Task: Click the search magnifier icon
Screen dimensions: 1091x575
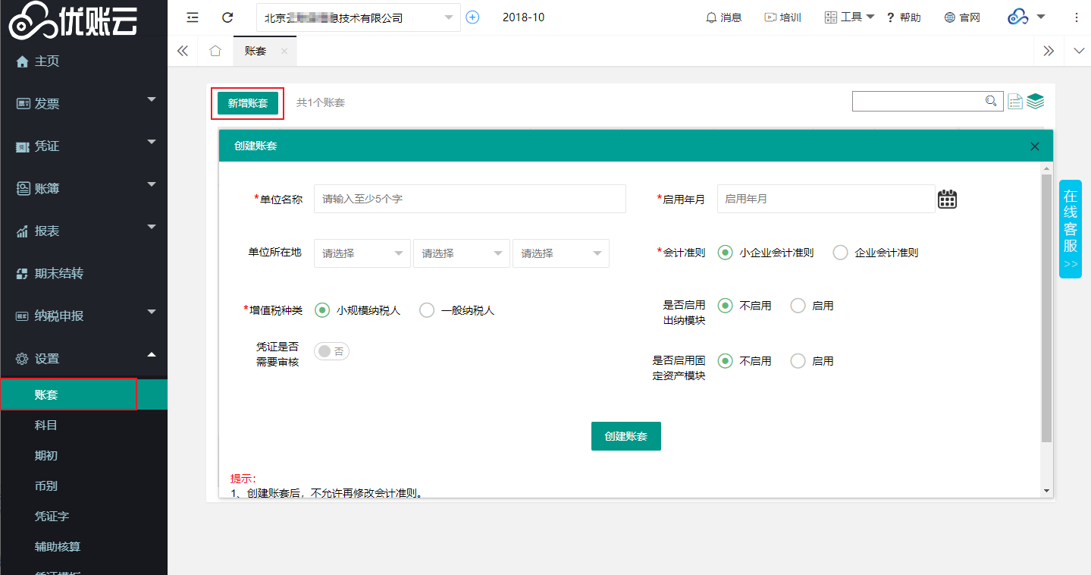Action: pyautogui.click(x=991, y=101)
